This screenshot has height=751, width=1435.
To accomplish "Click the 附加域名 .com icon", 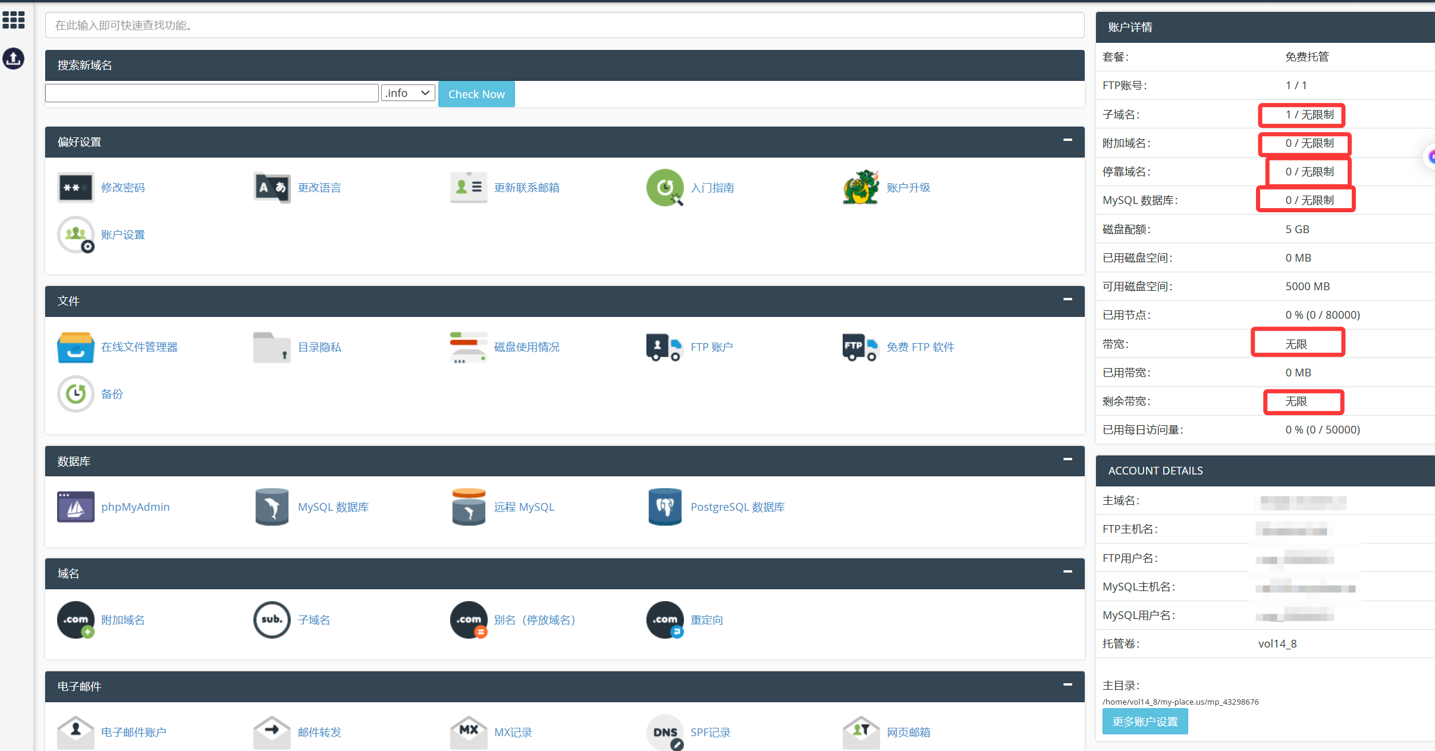I will click(76, 620).
